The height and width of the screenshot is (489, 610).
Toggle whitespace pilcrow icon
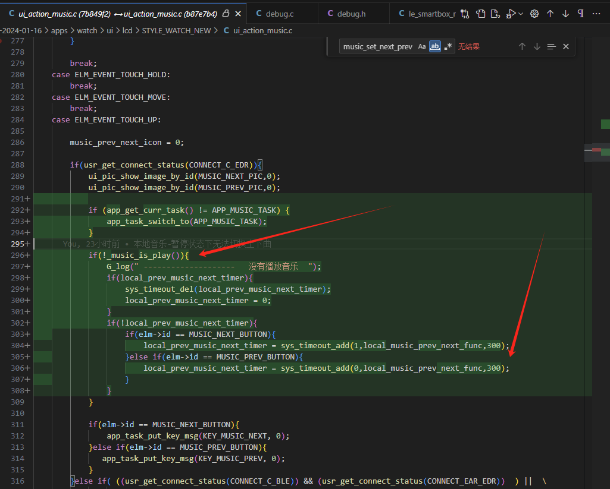point(580,14)
